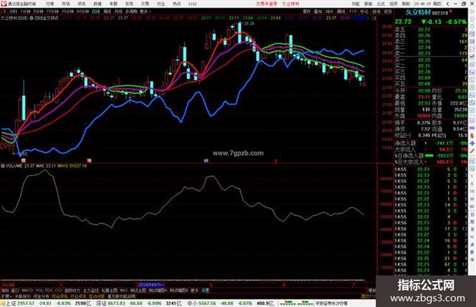Image resolution: width=476 pixels, height=307 pixels.
Task: Select the MACD indicator tab
Action: point(27,290)
